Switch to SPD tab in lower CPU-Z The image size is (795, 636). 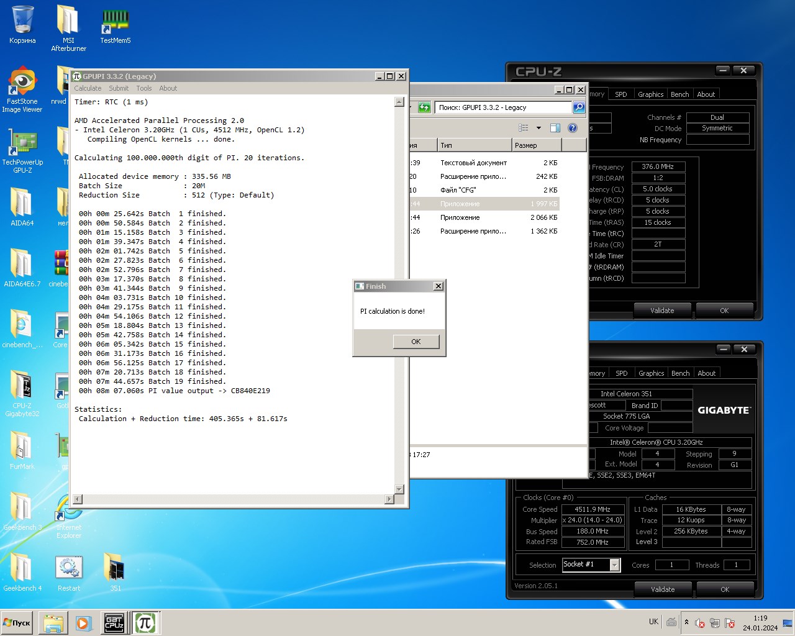[622, 373]
